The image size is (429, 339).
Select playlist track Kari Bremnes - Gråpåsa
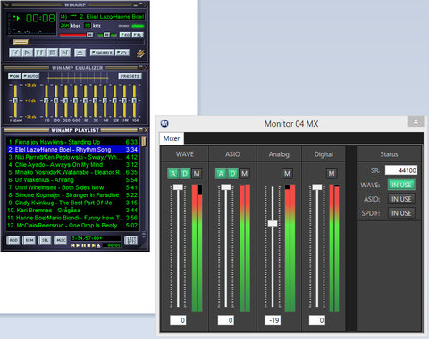pos(72,210)
